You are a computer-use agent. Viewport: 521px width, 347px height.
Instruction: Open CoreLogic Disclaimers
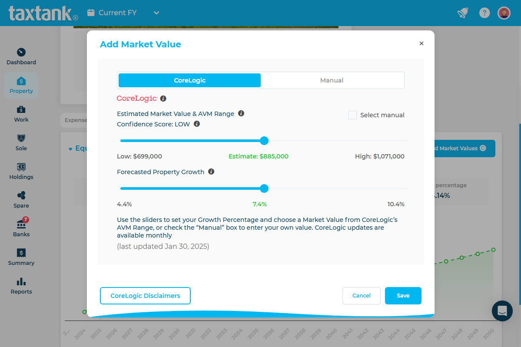(x=145, y=295)
